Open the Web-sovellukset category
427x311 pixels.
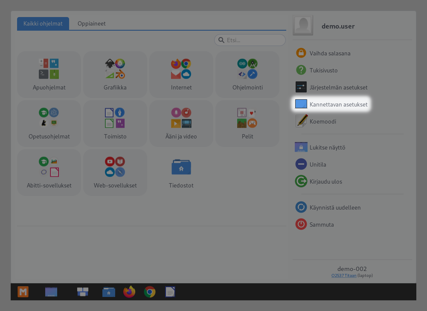coord(115,173)
